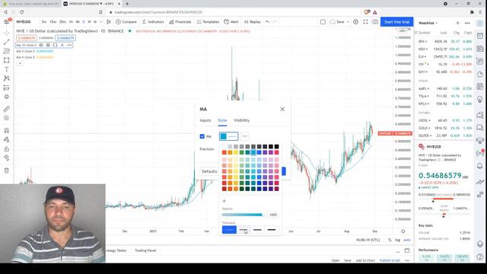Hide the MA 20 indicator with eye icon
Screen dimensions: 487x274
pyautogui.click(x=41, y=45)
